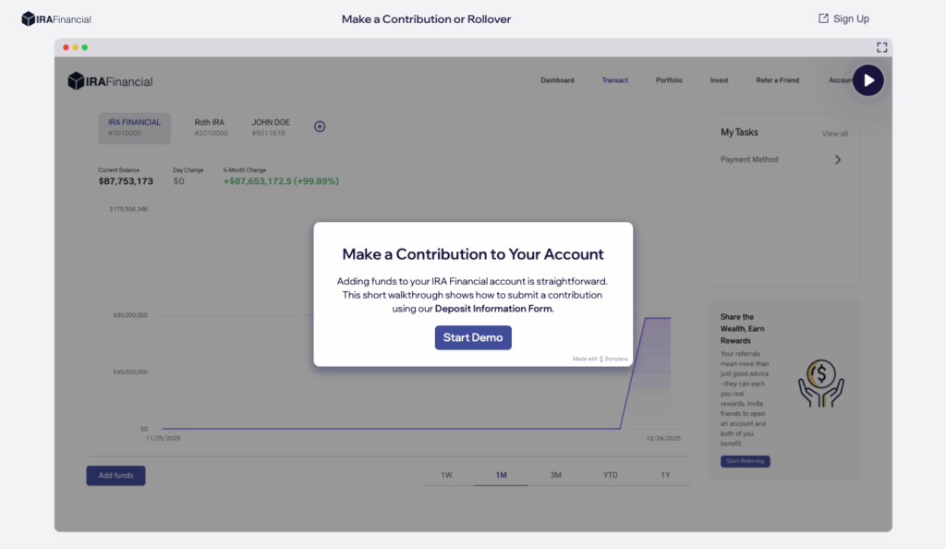This screenshot has height=549, width=946.
Task: Click the Start Referring button
Action: [745, 461]
